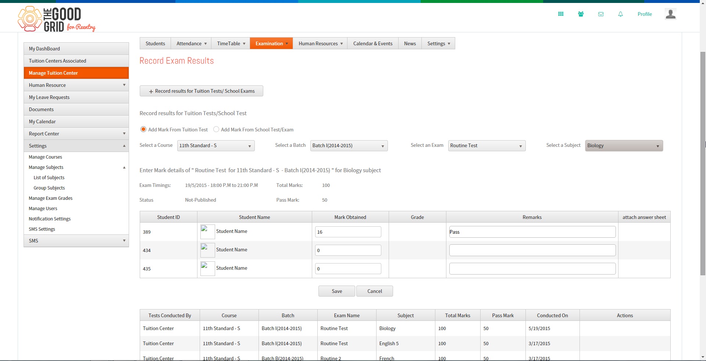Click The Good Grid logo

tap(57, 19)
